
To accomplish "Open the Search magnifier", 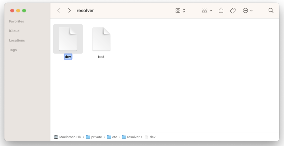I will pos(271,11).
